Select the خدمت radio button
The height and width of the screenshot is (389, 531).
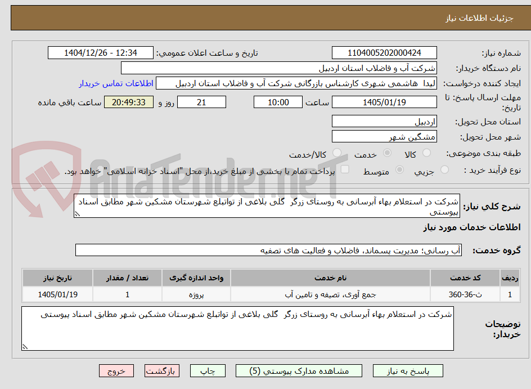tap(387, 153)
